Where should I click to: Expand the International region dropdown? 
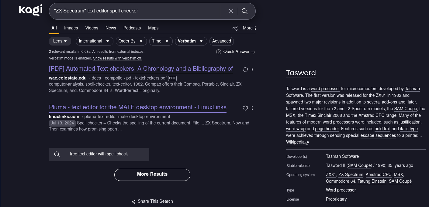tap(94, 41)
